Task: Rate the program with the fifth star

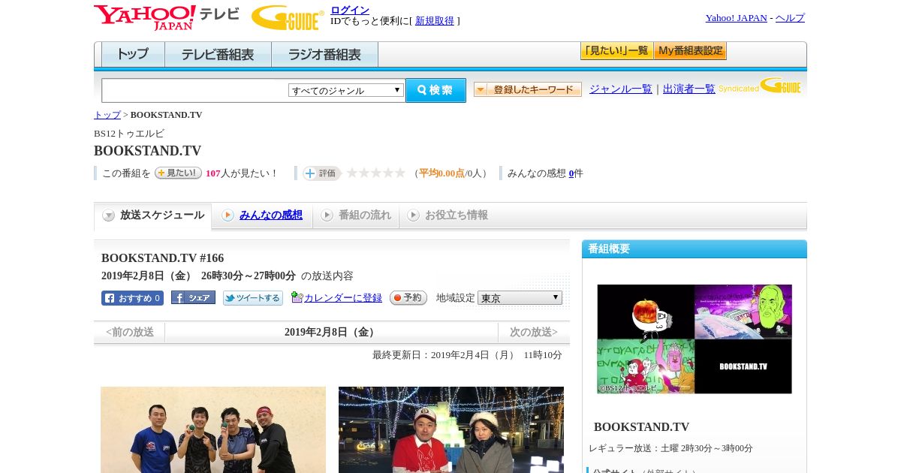Action: coord(400,173)
